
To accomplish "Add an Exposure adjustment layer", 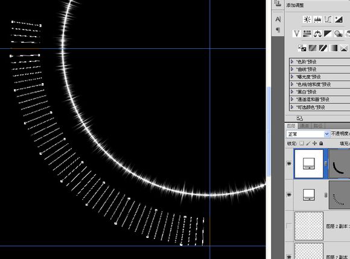I will pyautogui.click(x=339, y=19).
